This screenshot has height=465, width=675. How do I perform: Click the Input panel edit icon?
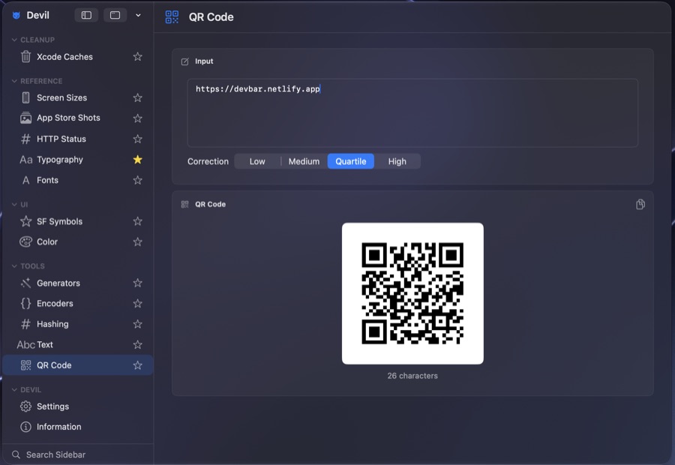[x=184, y=61]
